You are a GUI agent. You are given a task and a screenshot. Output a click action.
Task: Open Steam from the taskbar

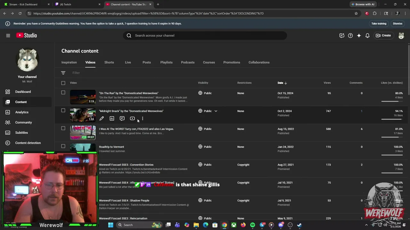tap(299, 225)
